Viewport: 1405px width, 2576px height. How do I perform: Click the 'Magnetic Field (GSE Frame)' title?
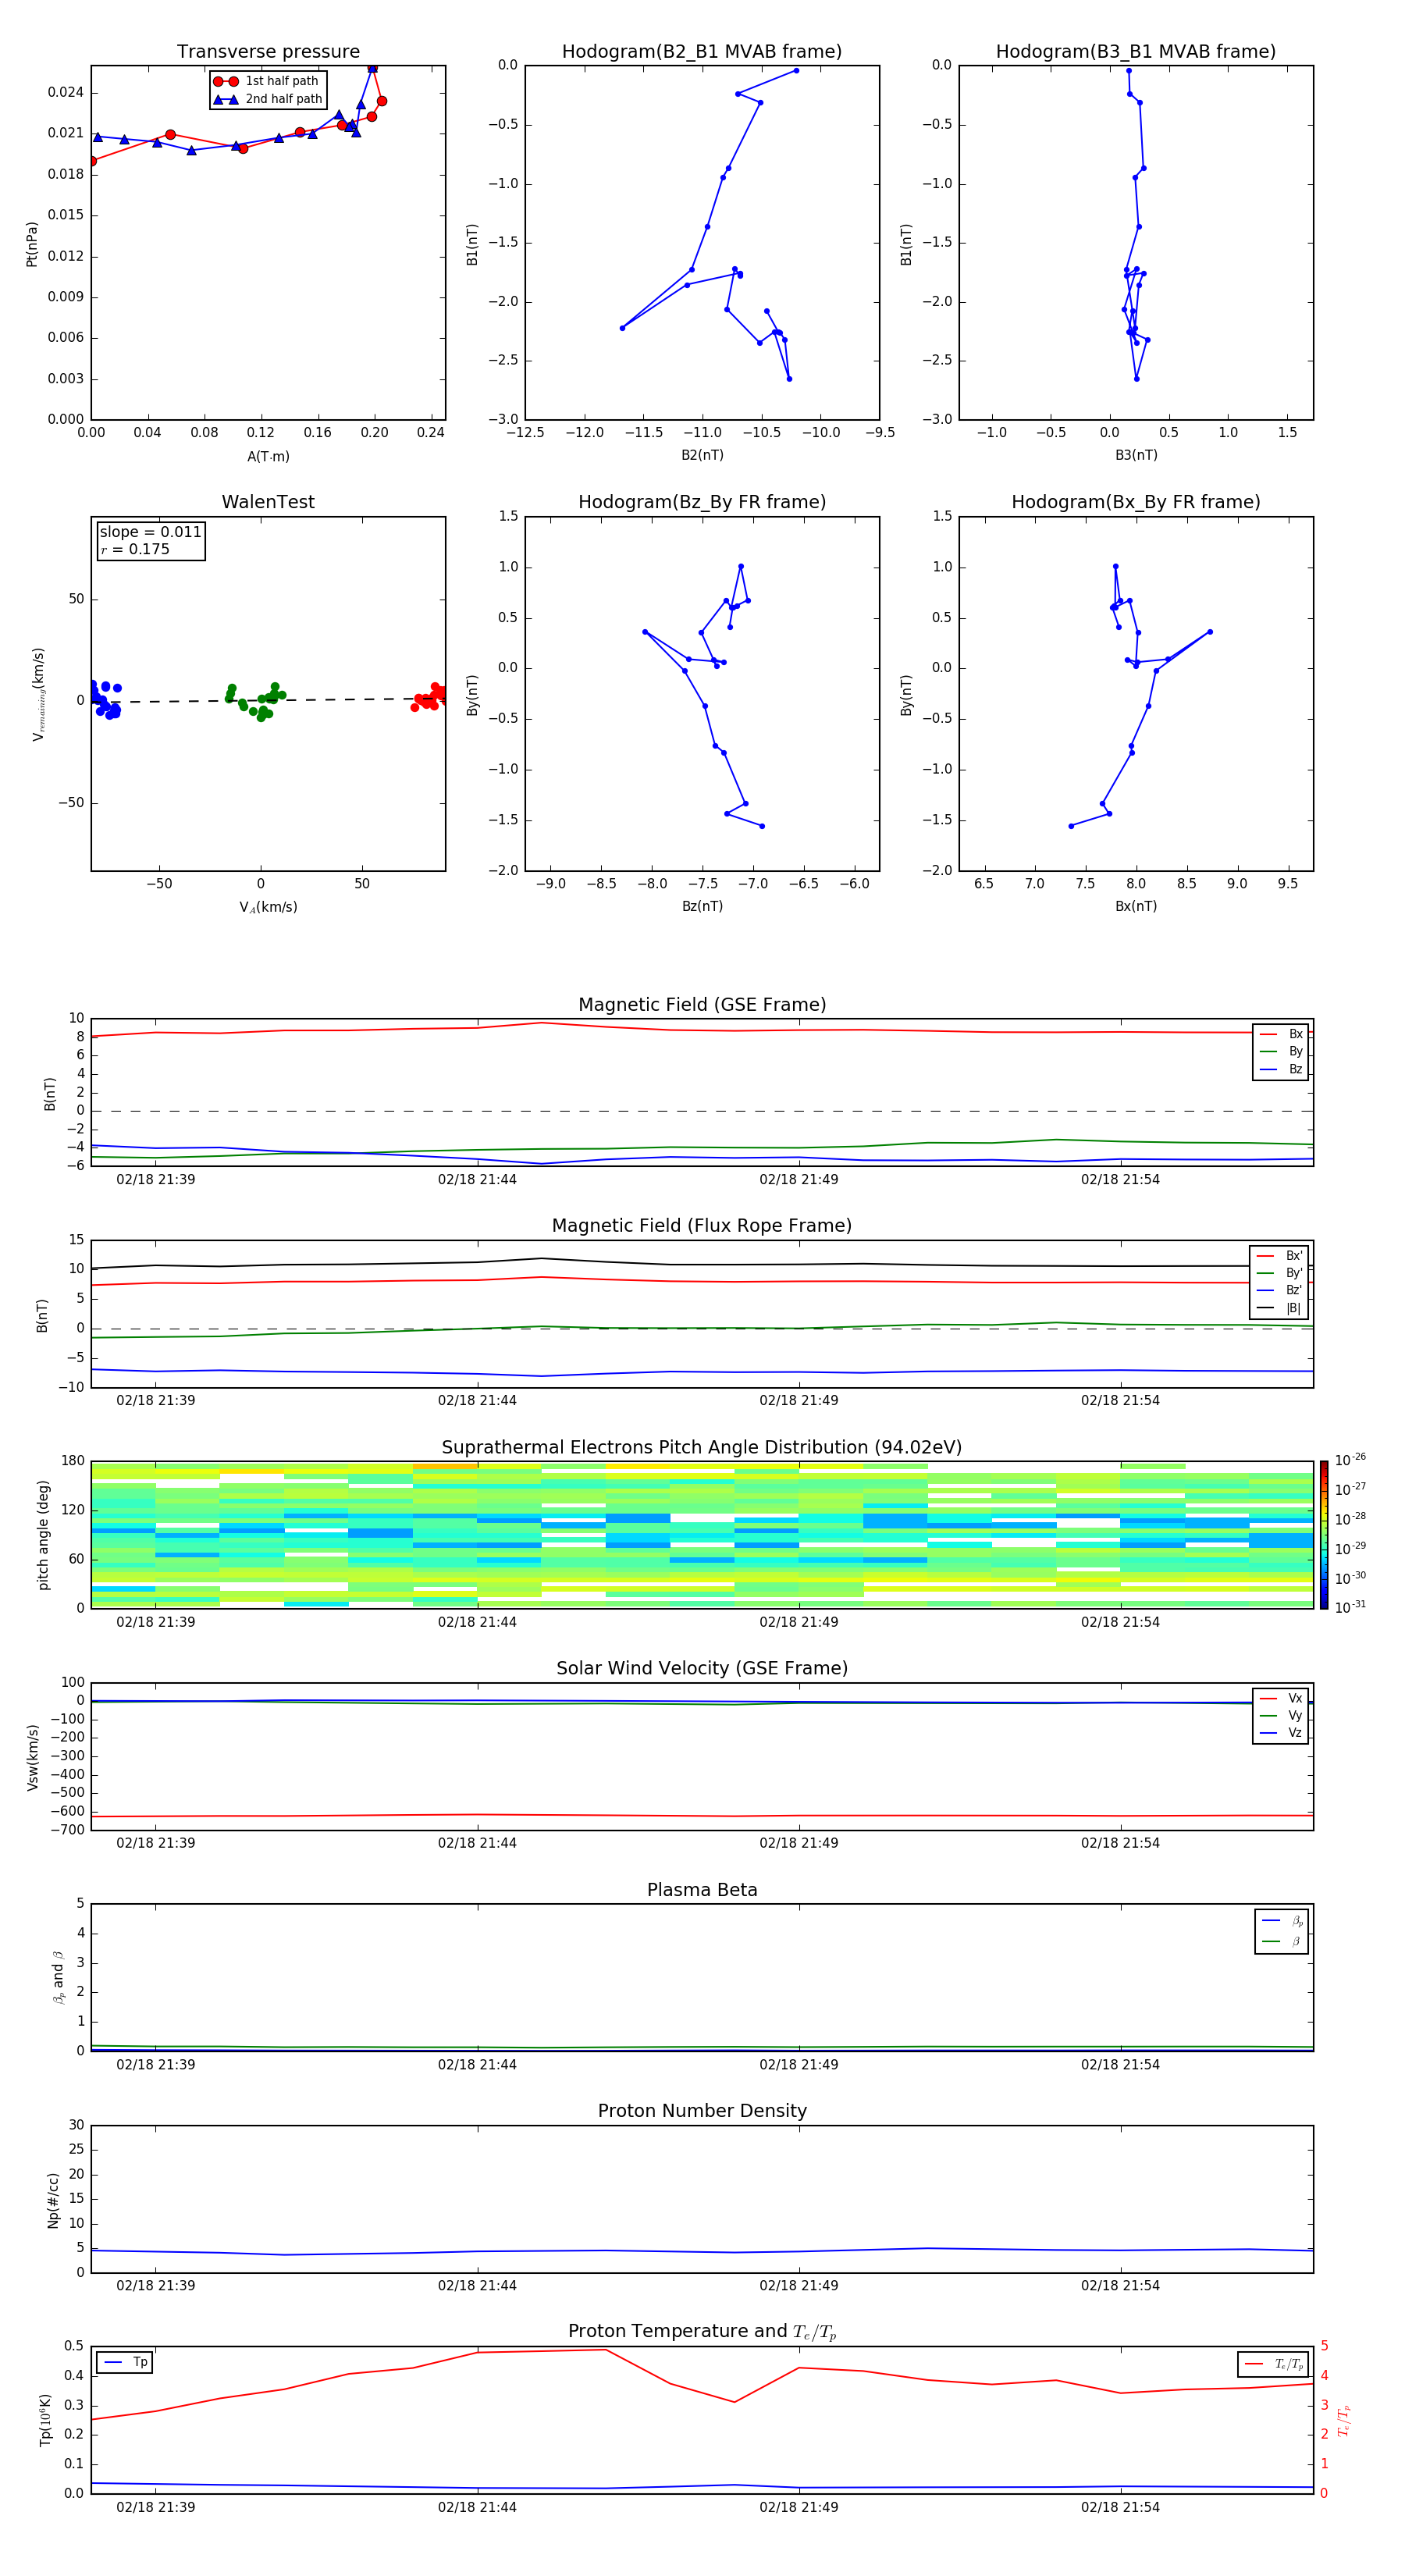(x=702, y=1005)
